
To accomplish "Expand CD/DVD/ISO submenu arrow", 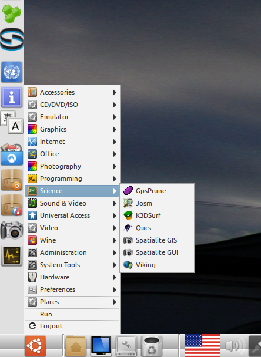I will point(115,105).
